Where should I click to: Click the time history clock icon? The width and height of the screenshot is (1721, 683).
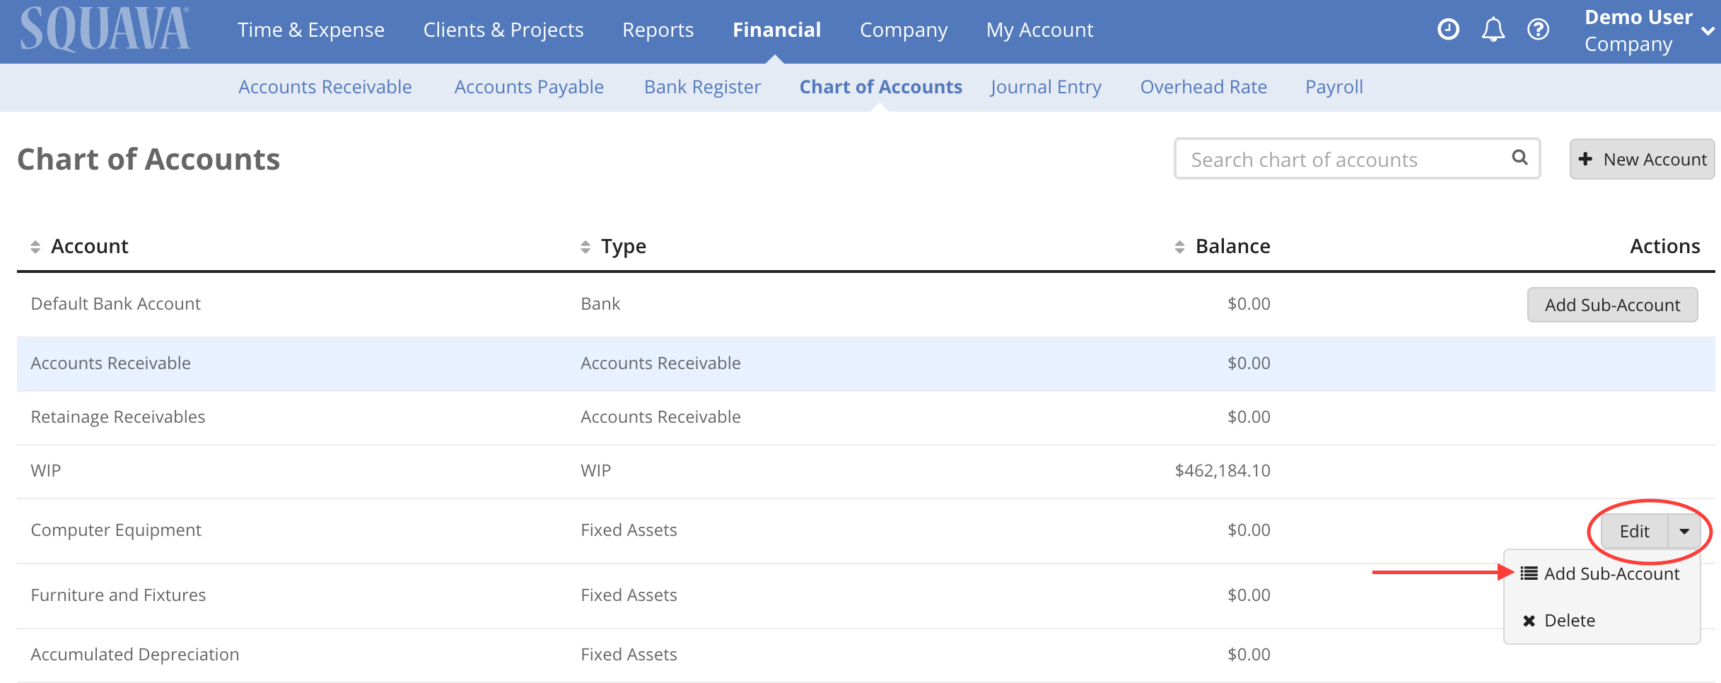coord(1448,29)
